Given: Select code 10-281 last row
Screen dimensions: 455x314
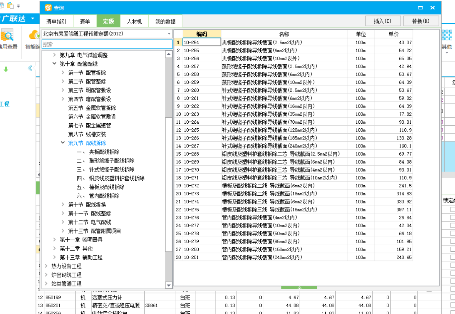Looking at the screenshot, I should 293,257.
